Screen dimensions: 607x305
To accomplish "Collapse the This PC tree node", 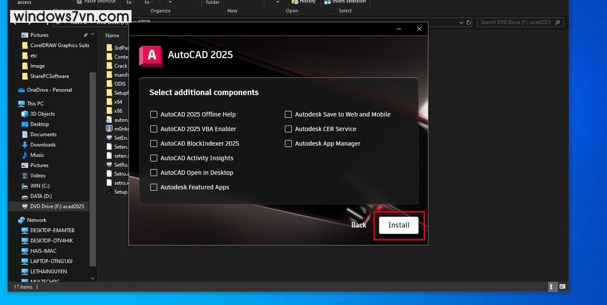I will 13,104.
